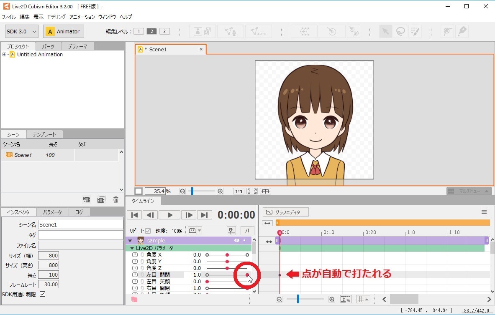This screenshot has height=315, width=495.
Task: Delete the selected scene with the trash icon
Action: [116, 199]
